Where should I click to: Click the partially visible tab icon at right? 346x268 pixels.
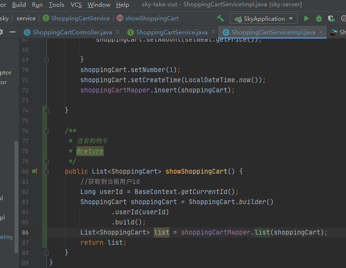[x=333, y=32]
